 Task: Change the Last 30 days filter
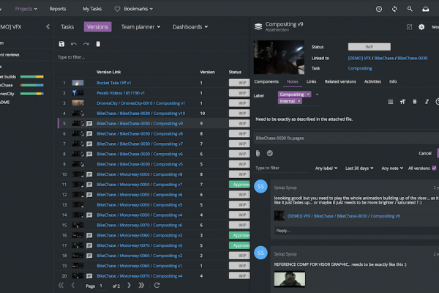(x=359, y=168)
